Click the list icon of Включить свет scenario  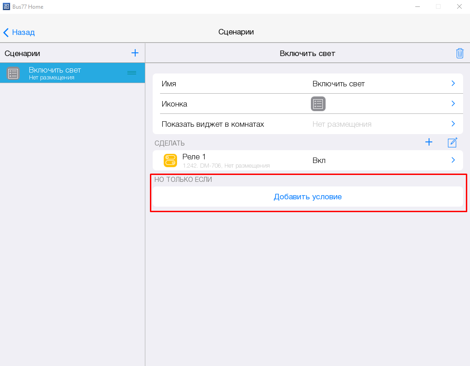(x=13, y=73)
